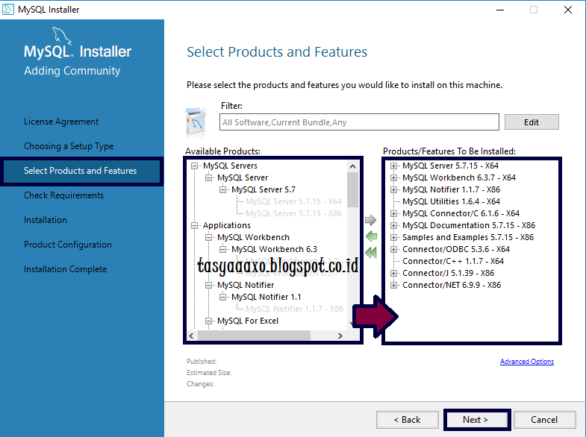Select Connector/NET 6.9.9 - X86 in install list
This screenshot has height=437, width=586.
(x=452, y=285)
